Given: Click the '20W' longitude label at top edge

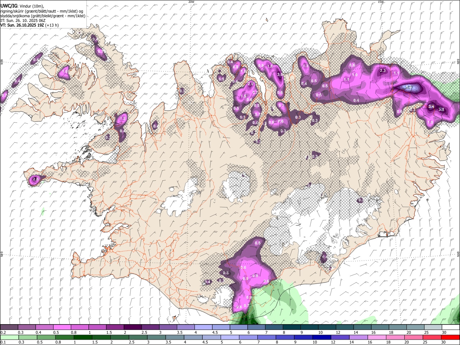Looking at the screenshot, I should tap(191, 2).
